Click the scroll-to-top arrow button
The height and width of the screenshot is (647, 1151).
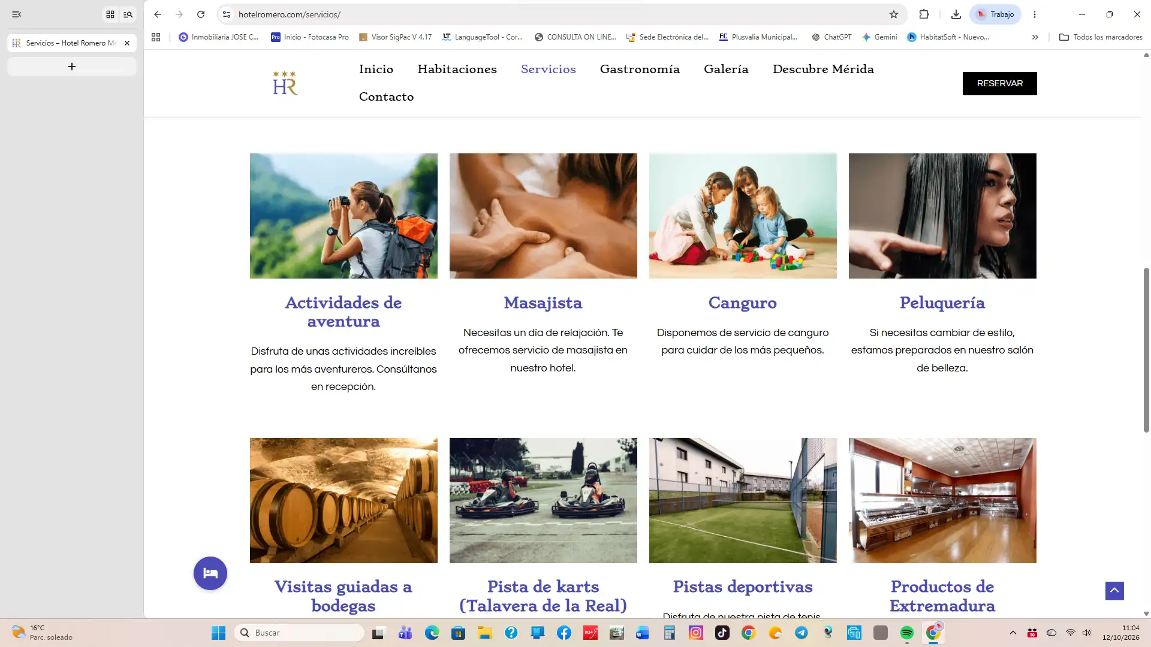click(x=1114, y=591)
